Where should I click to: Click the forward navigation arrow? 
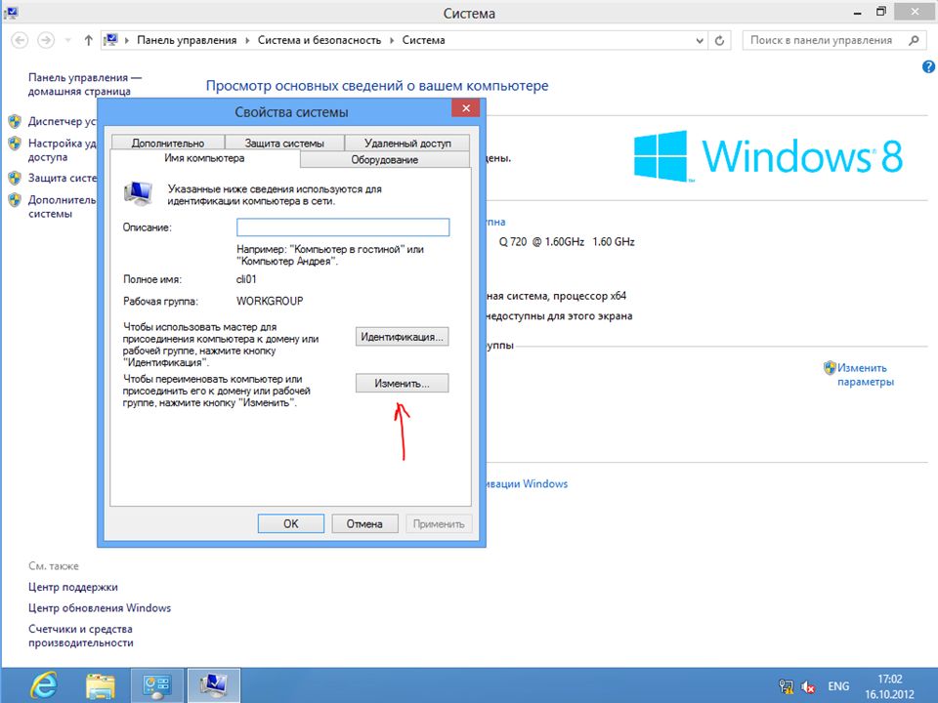pyautogui.click(x=46, y=40)
